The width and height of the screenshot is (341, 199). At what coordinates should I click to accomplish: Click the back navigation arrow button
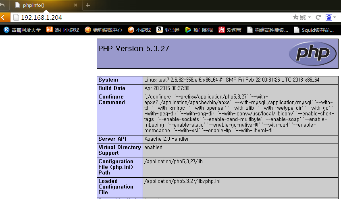pos(4,18)
